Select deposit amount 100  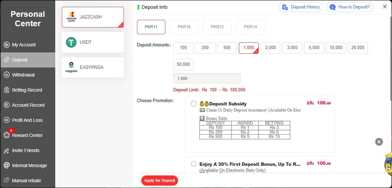[x=183, y=48]
